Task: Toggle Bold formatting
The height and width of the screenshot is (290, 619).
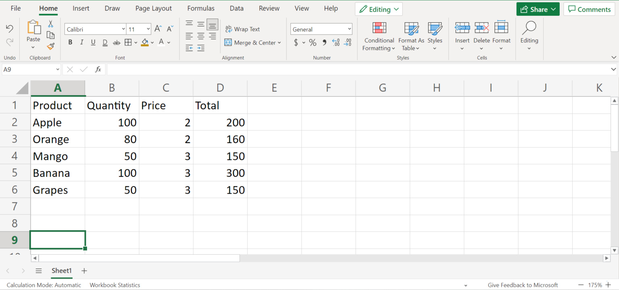Action: point(70,43)
